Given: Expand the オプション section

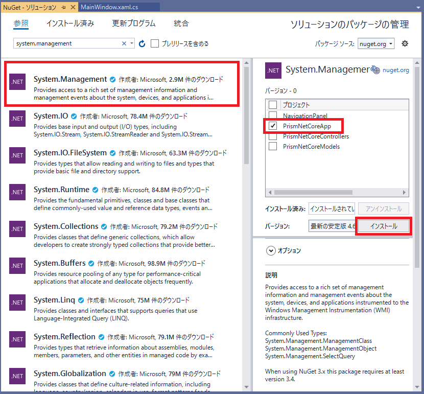Looking at the screenshot, I should (271, 251).
